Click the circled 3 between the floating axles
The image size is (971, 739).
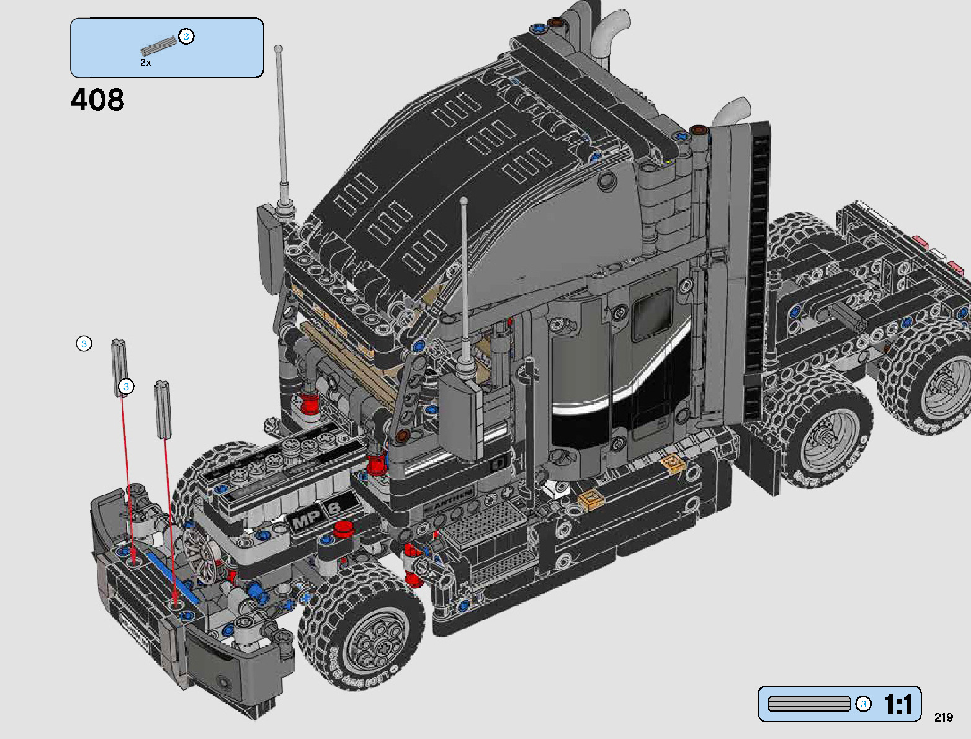[126, 387]
